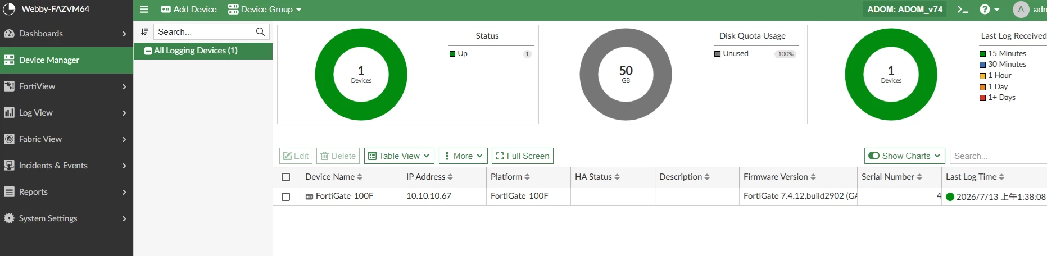Toggle the Show Charts switch
Image resolution: width=1047 pixels, height=256 pixels.
point(874,156)
